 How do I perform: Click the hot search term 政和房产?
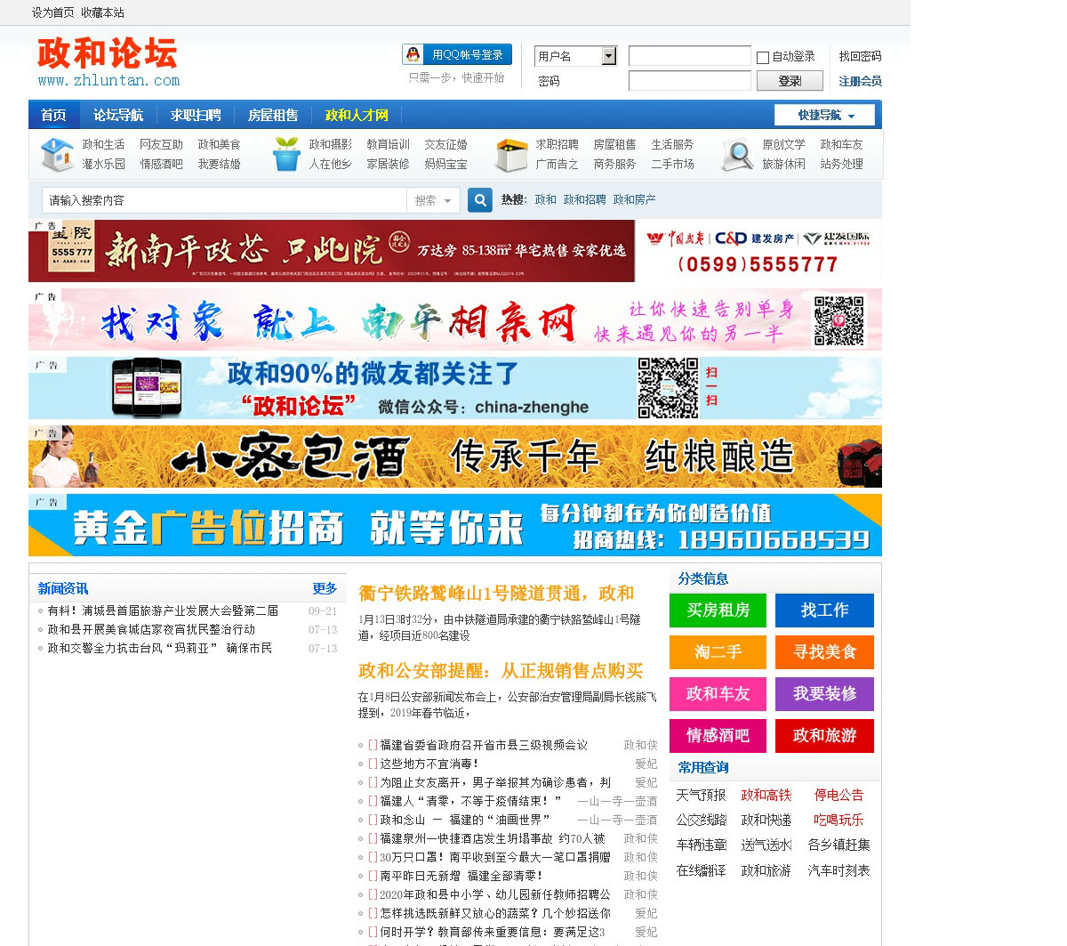tap(634, 200)
